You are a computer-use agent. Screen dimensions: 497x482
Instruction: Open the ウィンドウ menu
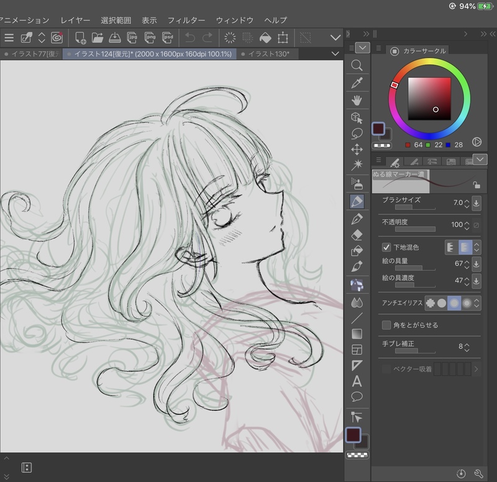point(235,20)
